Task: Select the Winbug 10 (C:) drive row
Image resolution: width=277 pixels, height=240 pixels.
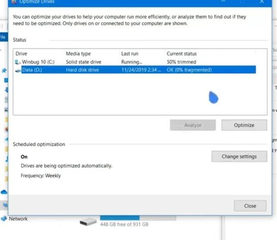Action: [135, 62]
